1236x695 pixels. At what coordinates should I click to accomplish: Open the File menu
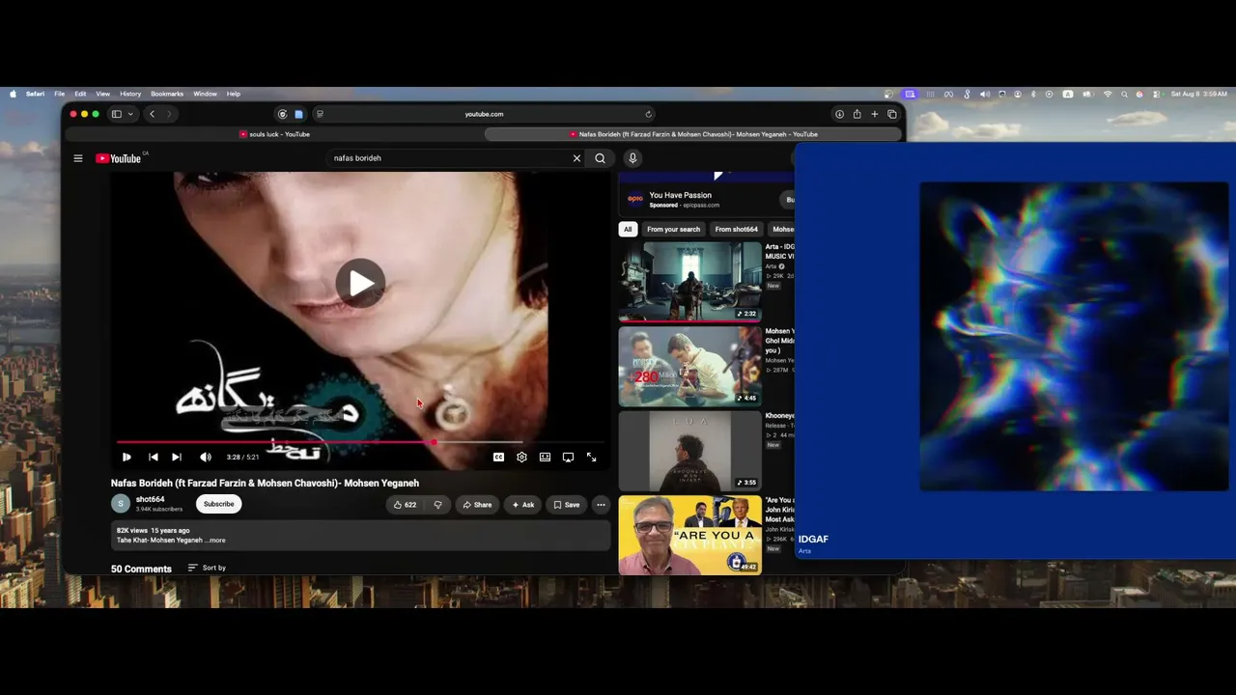tap(59, 94)
